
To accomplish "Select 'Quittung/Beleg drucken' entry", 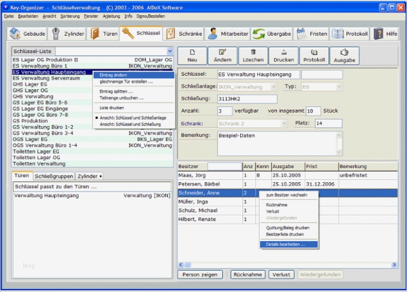I will 289,228.
